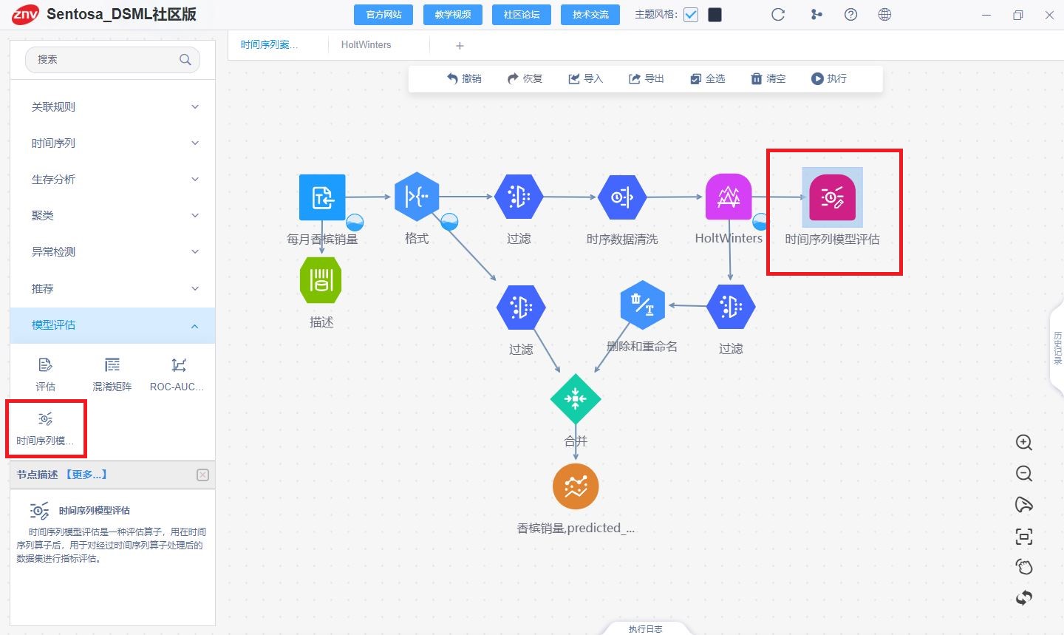The image size is (1064, 635).
Task: Add a new tab with plus
Action: [x=460, y=46]
